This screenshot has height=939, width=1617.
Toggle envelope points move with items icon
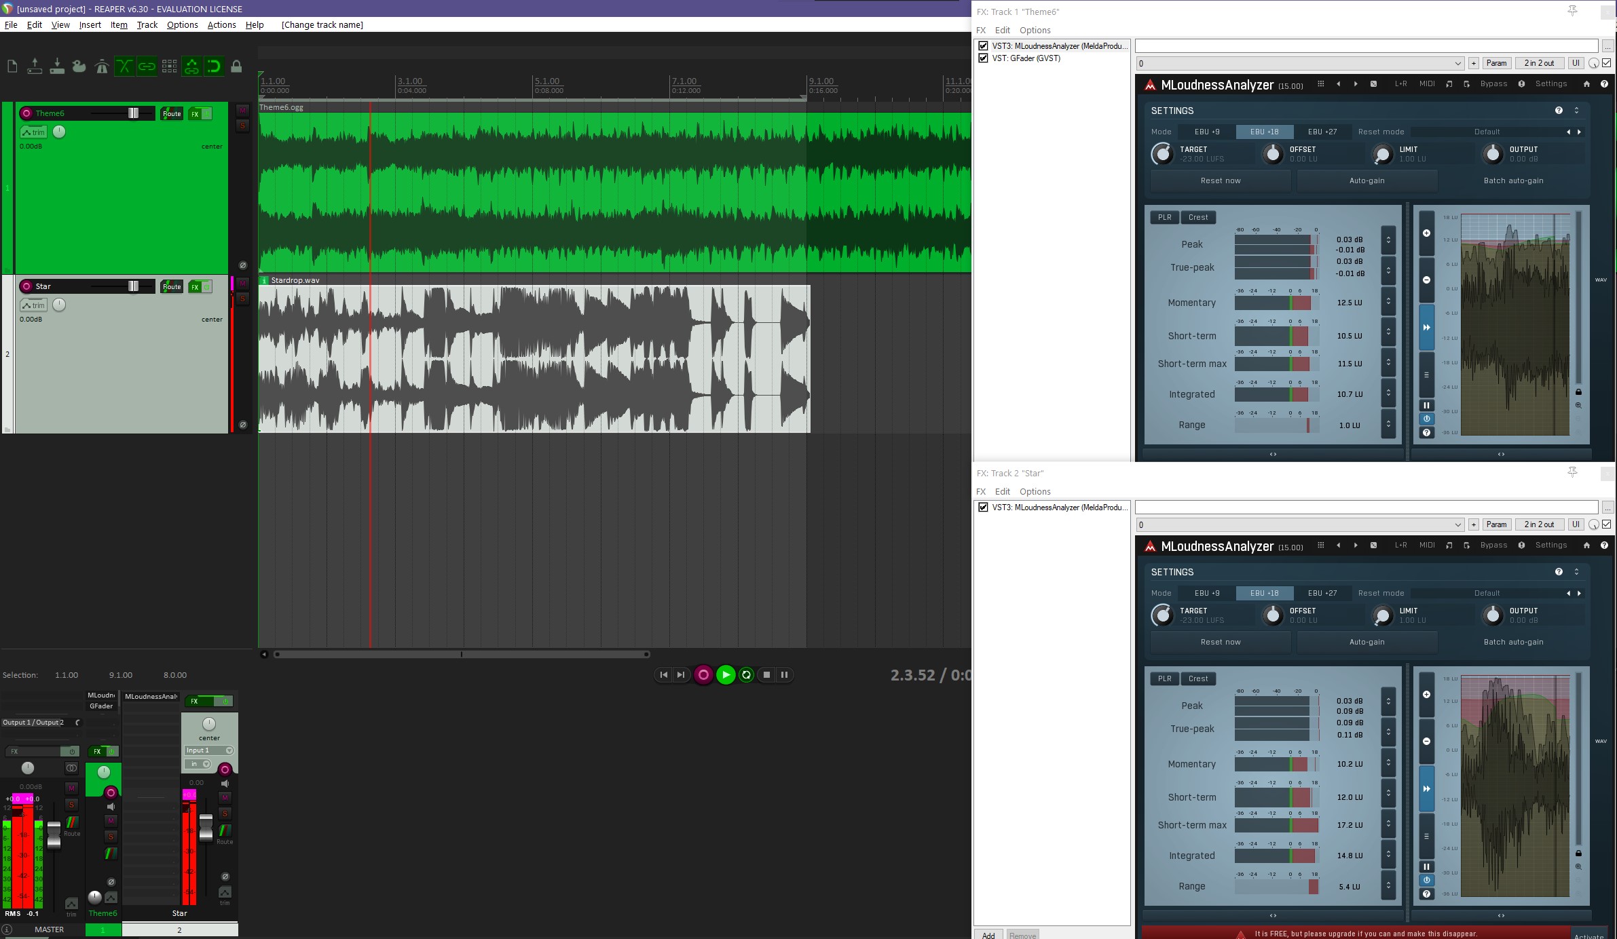[191, 66]
